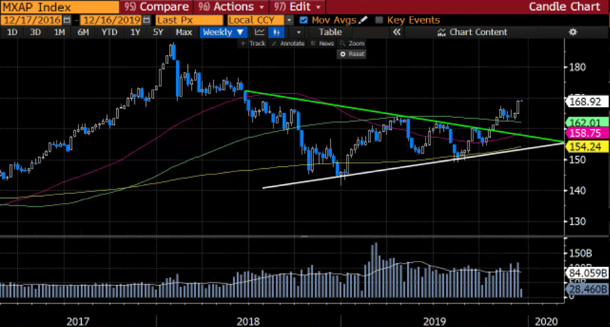The image size is (610, 327).
Task: Select the line chart type icon
Action: click(x=259, y=32)
